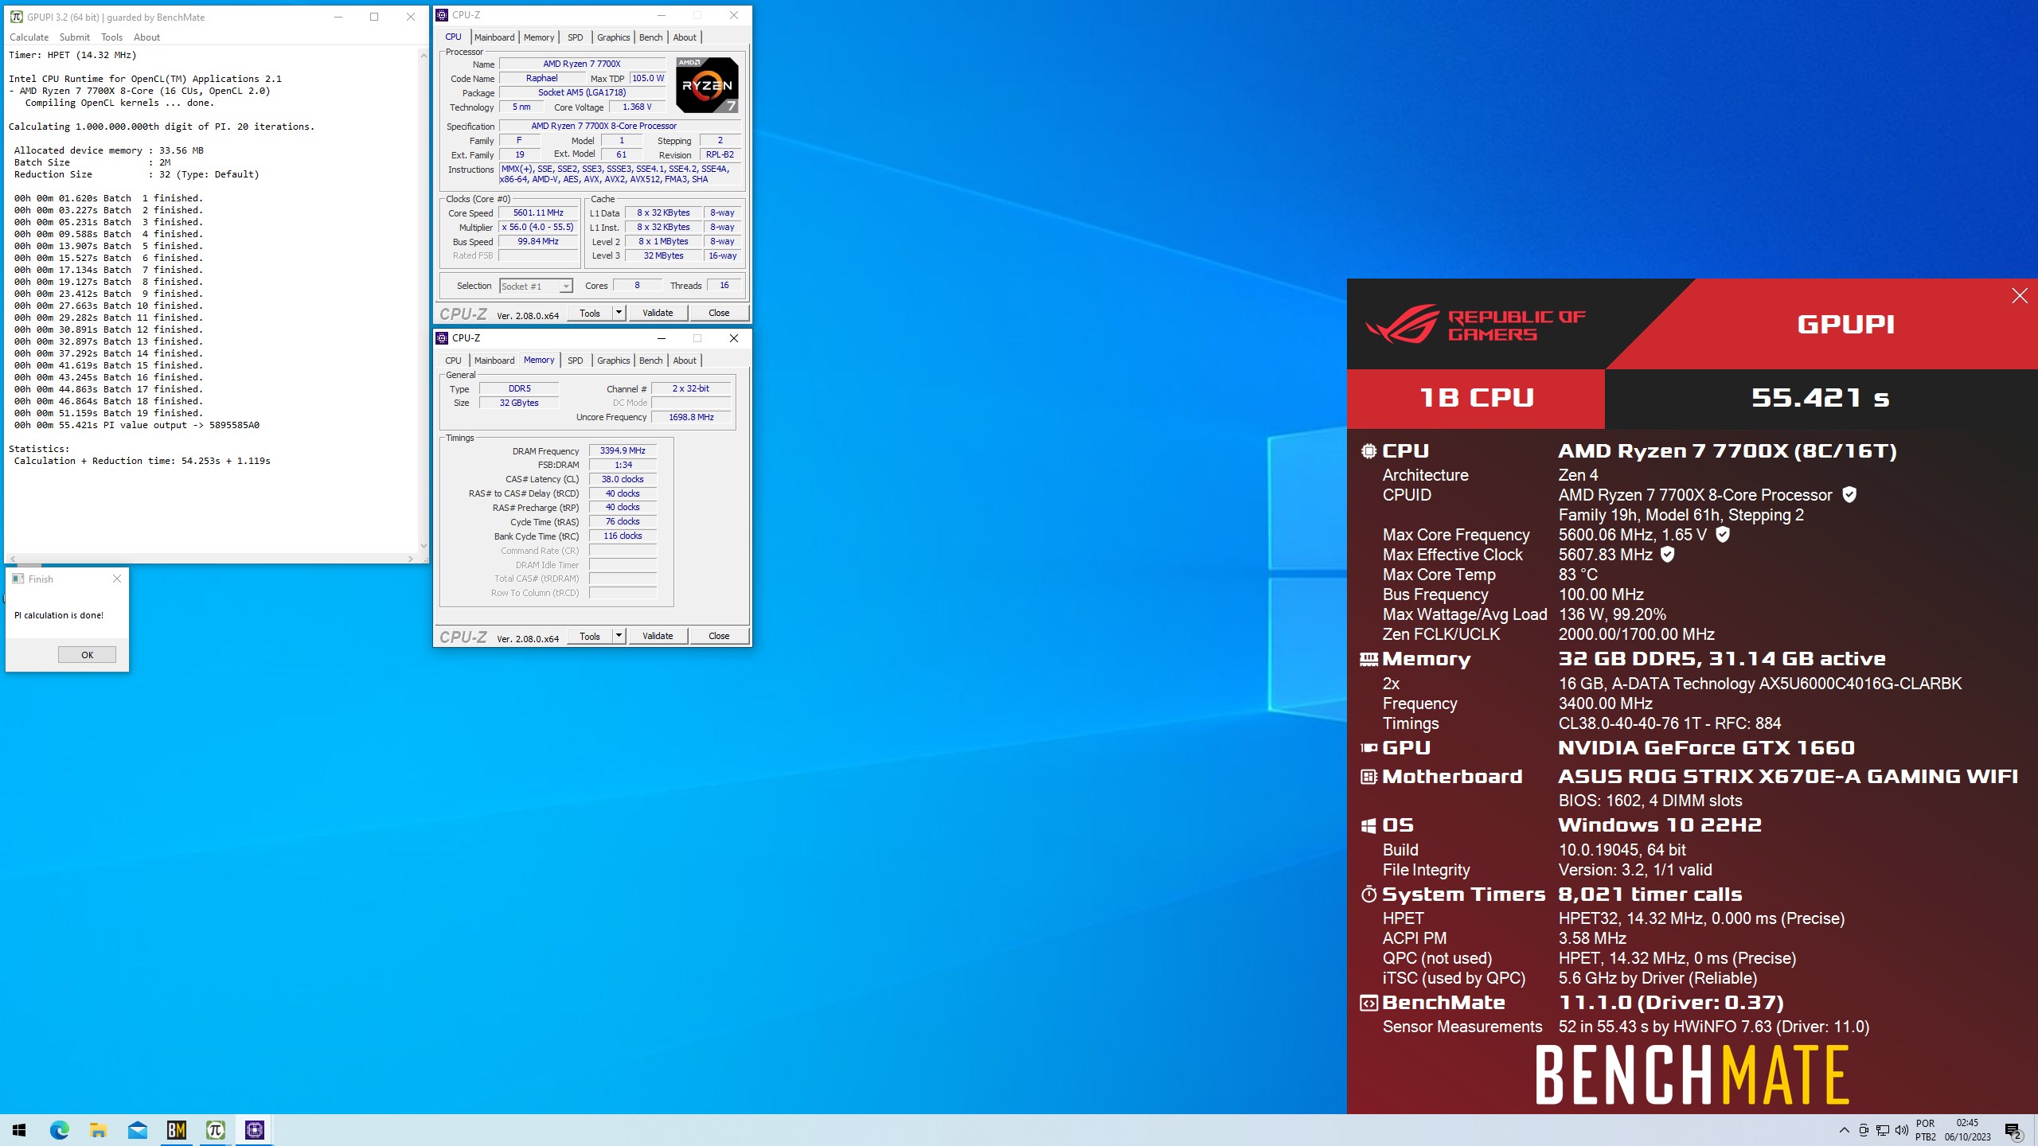The image size is (2038, 1146).
Task: Open Bench tab in bottom CPU-Z
Action: click(x=650, y=361)
